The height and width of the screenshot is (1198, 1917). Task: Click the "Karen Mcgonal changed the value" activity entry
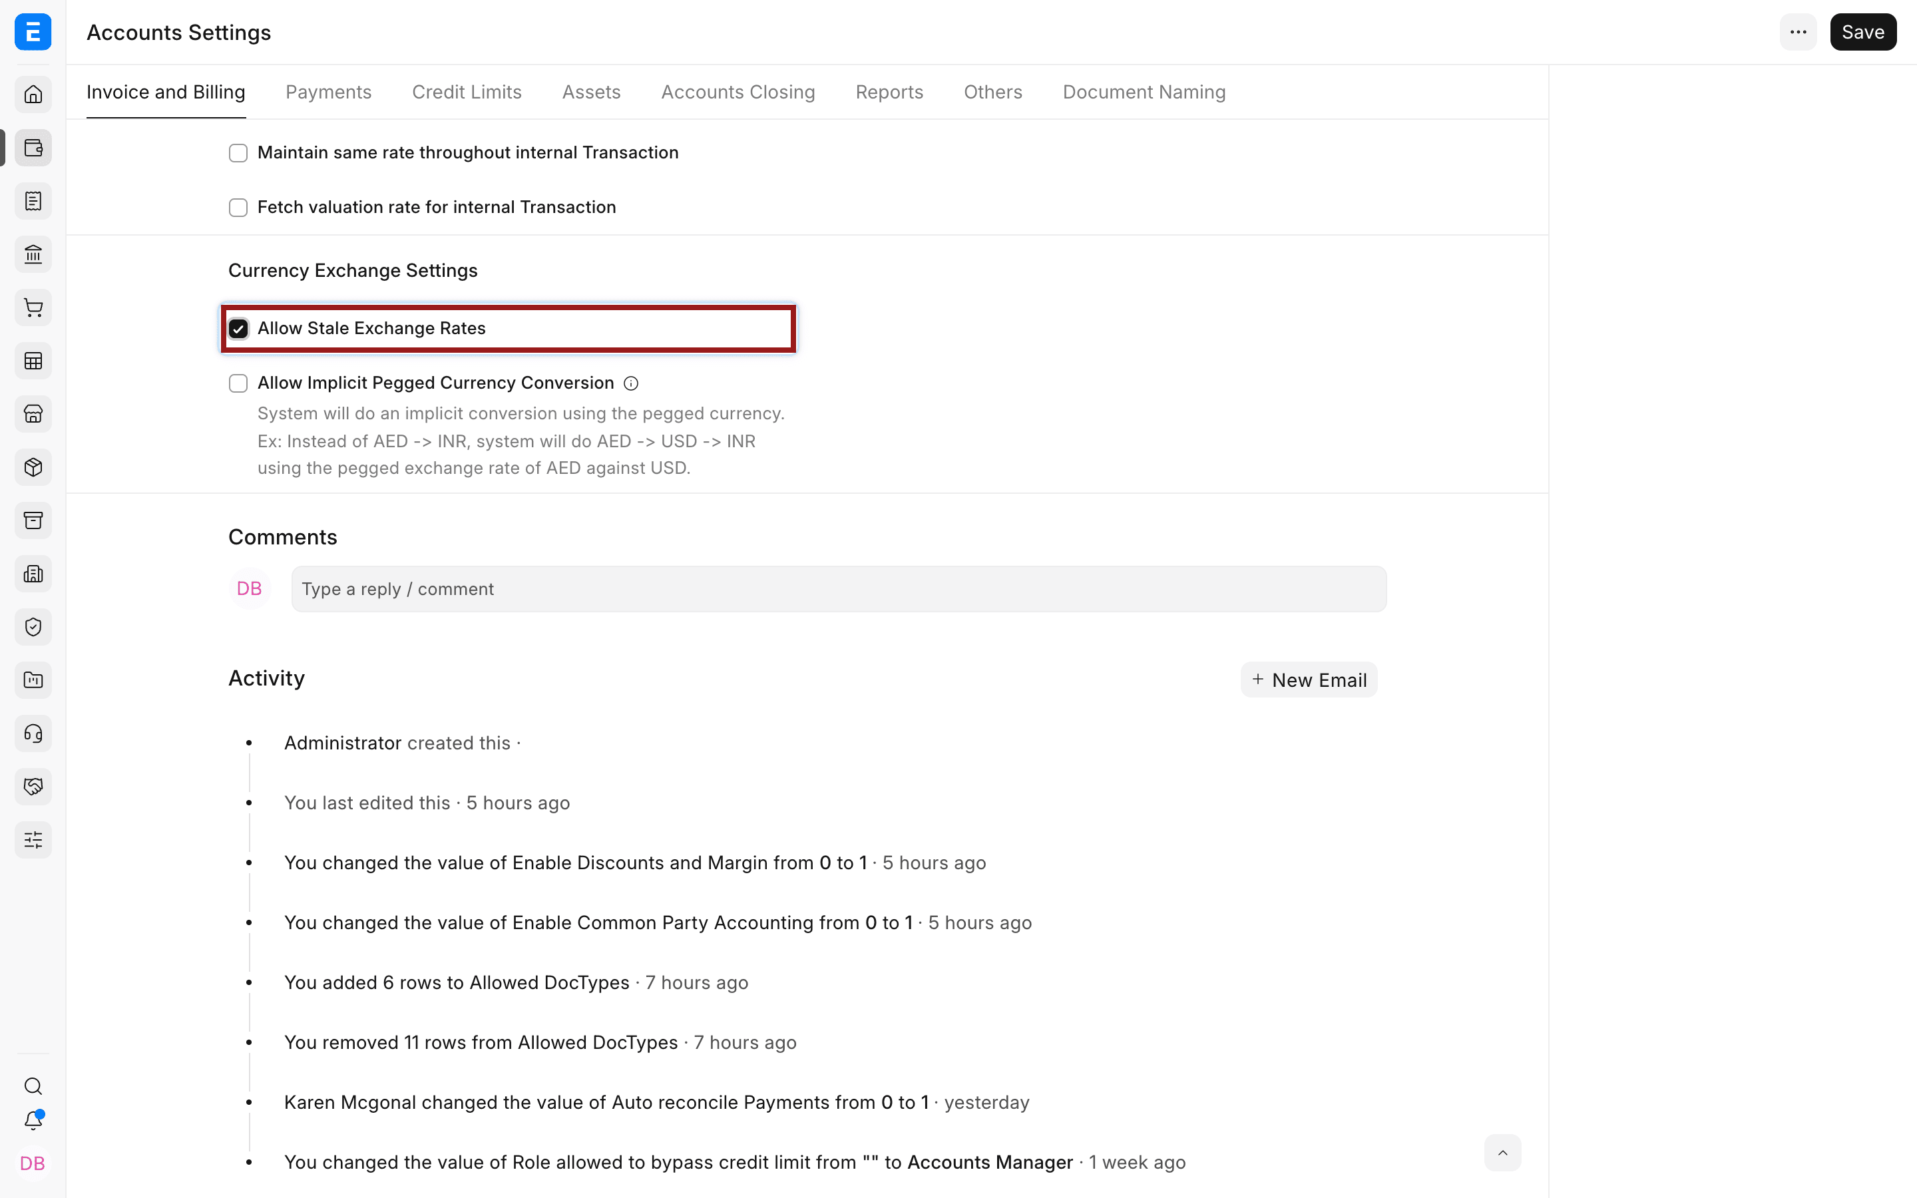click(x=657, y=1103)
